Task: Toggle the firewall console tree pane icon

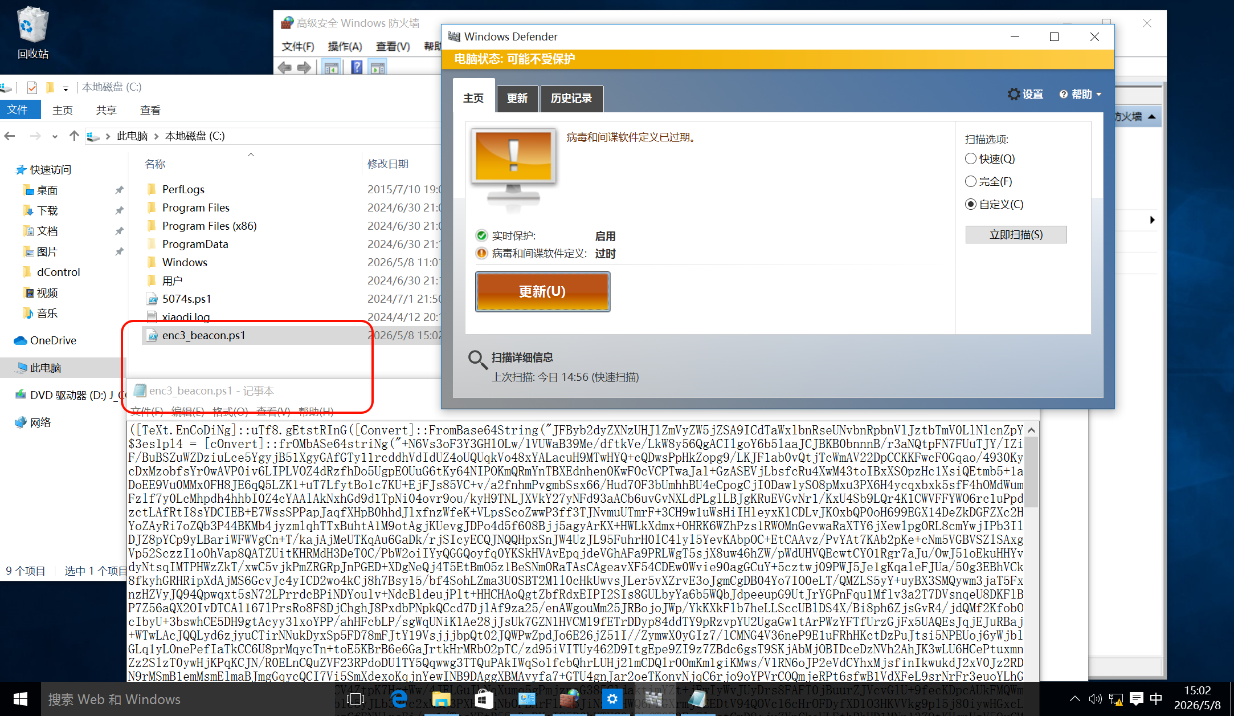Action: click(331, 68)
